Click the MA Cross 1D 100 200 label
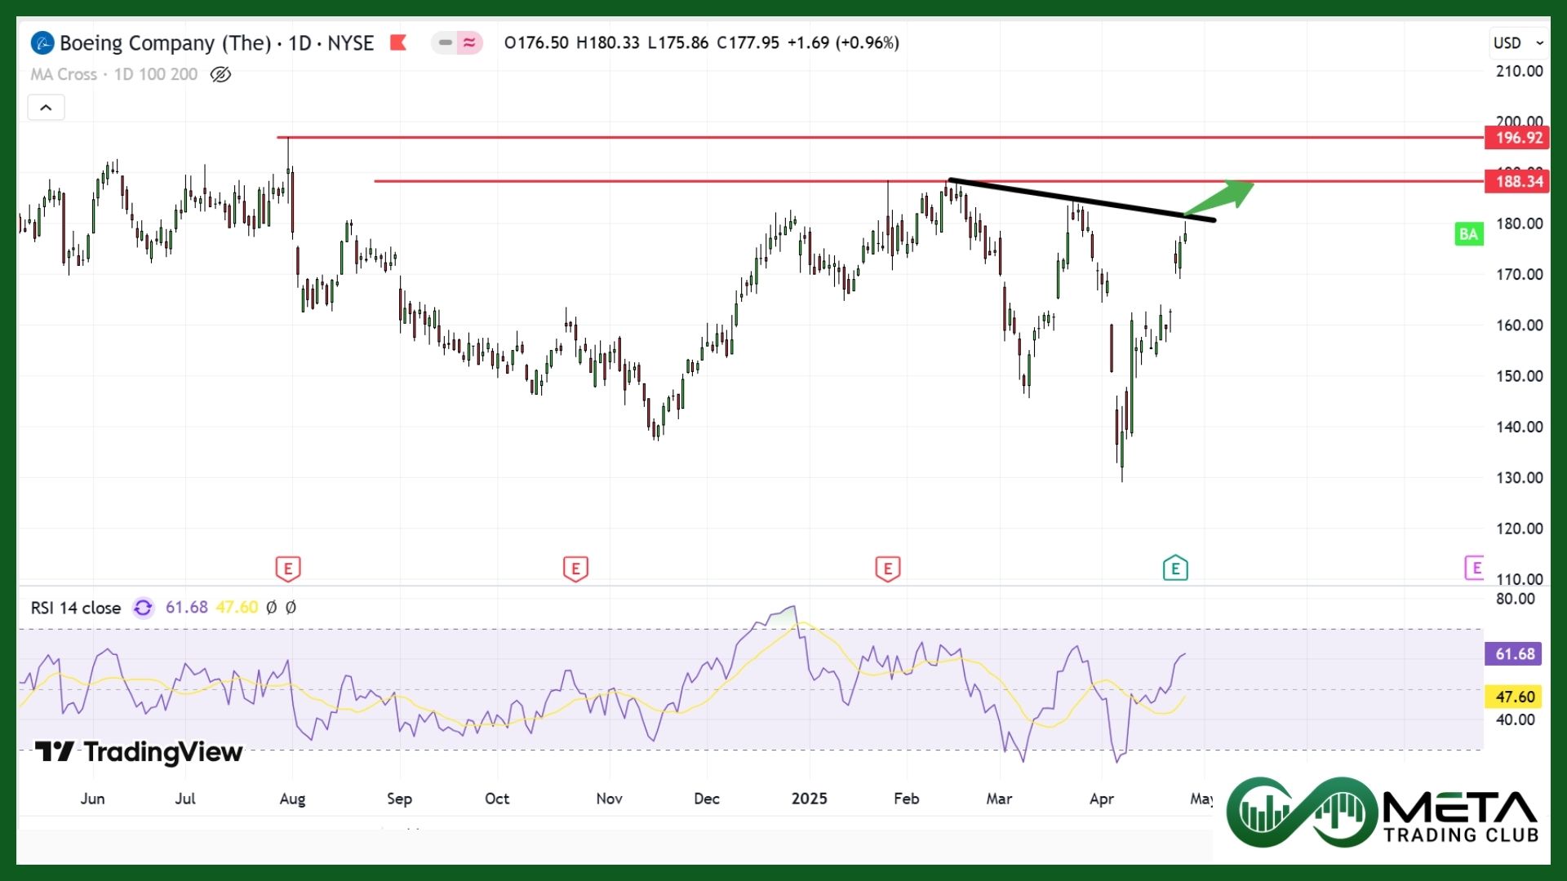The width and height of the screenshot is (1567, 881). tap(114, 74)
